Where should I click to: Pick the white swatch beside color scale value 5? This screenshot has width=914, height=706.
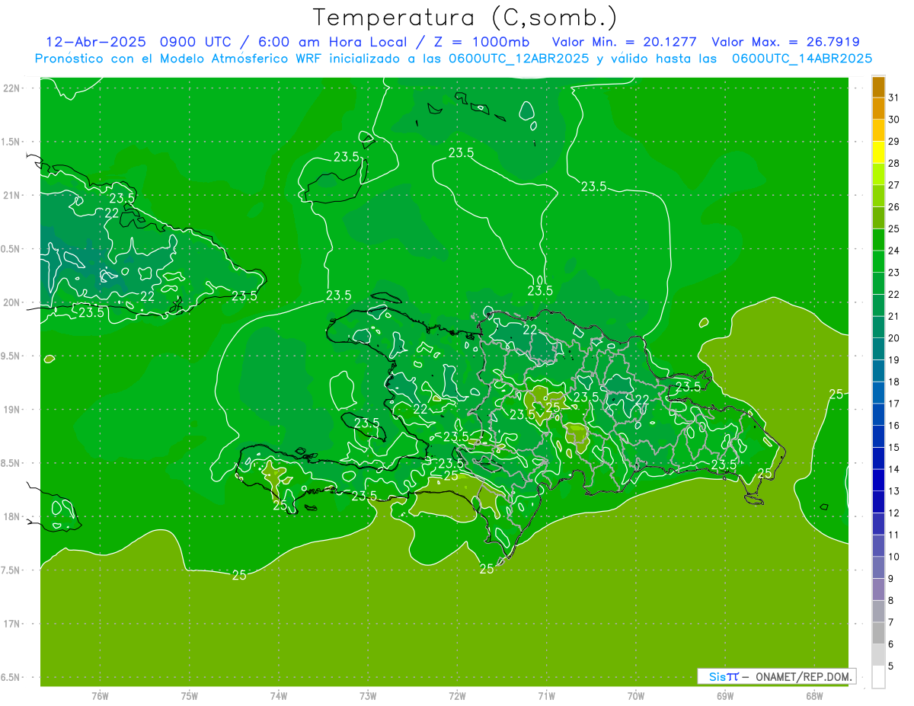pyautogui.click(x=878, y=677)
